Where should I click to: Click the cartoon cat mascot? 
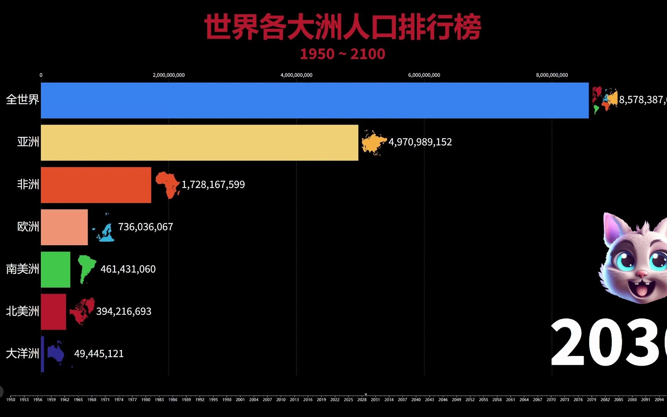[x=633, y=258]
